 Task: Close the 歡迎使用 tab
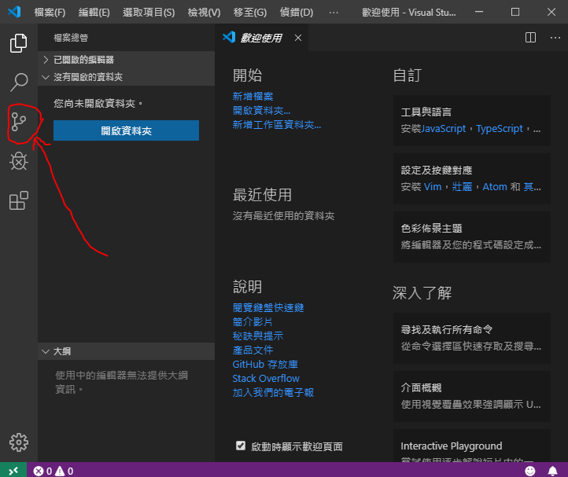(x=297, y=38)
